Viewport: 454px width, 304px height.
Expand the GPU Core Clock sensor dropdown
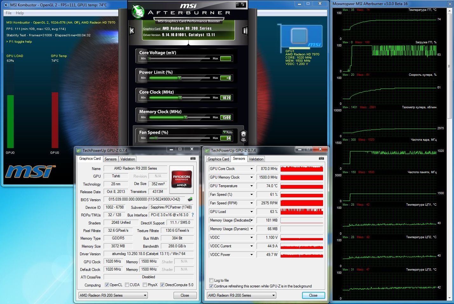point(251,169)
